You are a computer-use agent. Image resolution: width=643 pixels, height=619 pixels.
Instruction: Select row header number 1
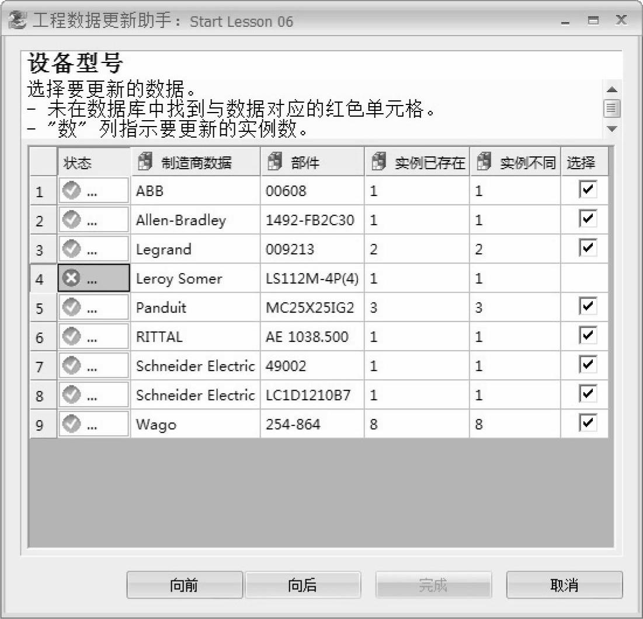tap(43, 191)
